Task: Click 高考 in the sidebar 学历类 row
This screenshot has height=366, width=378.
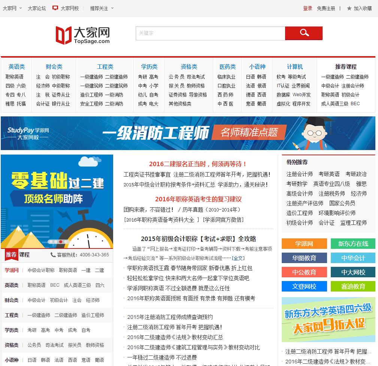Action: point(45,330)
